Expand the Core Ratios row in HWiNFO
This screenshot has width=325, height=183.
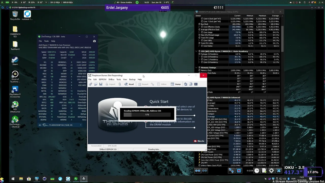pyautogui.click(x=199, y=46)
